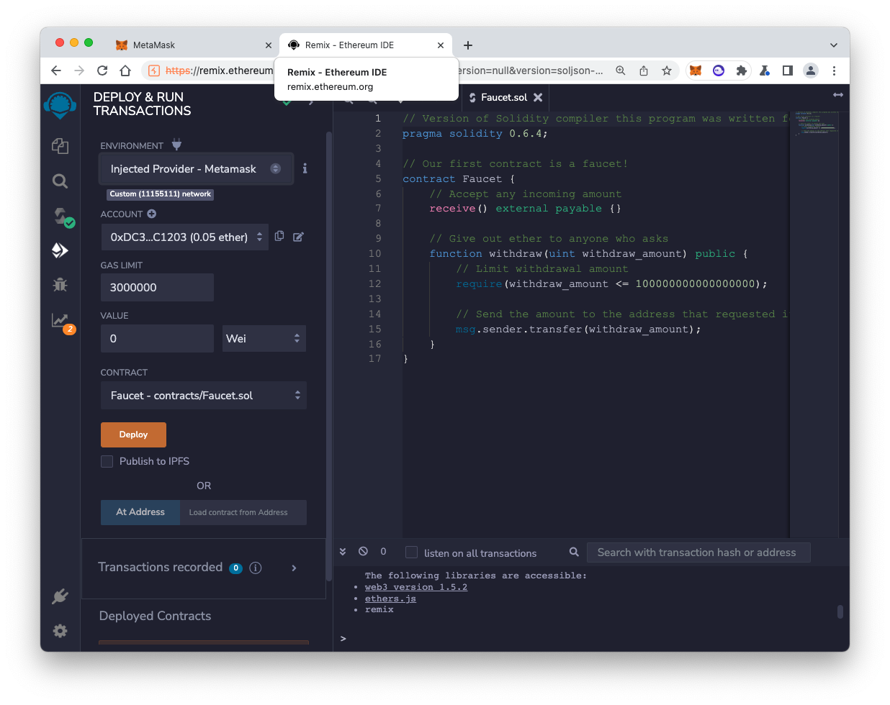Image resolution: width=890 pixels, height=705 pixels.
Task: Click the Gas Limit input field
Action: [157, 288]
